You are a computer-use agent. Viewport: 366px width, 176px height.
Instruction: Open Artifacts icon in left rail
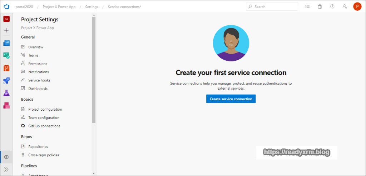click(x=6, y=105)
